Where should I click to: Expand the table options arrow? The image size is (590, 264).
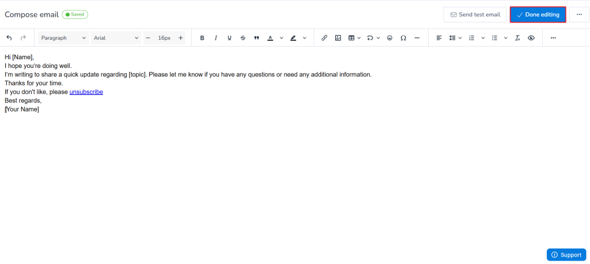(359, 38)
